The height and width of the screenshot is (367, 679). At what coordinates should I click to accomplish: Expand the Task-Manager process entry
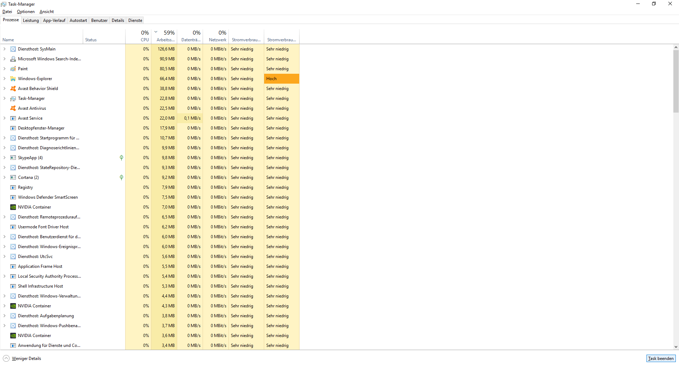pos(4,98)
